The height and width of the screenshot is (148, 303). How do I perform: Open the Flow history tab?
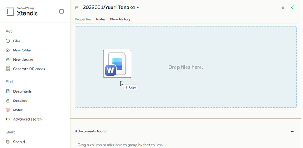120,19
